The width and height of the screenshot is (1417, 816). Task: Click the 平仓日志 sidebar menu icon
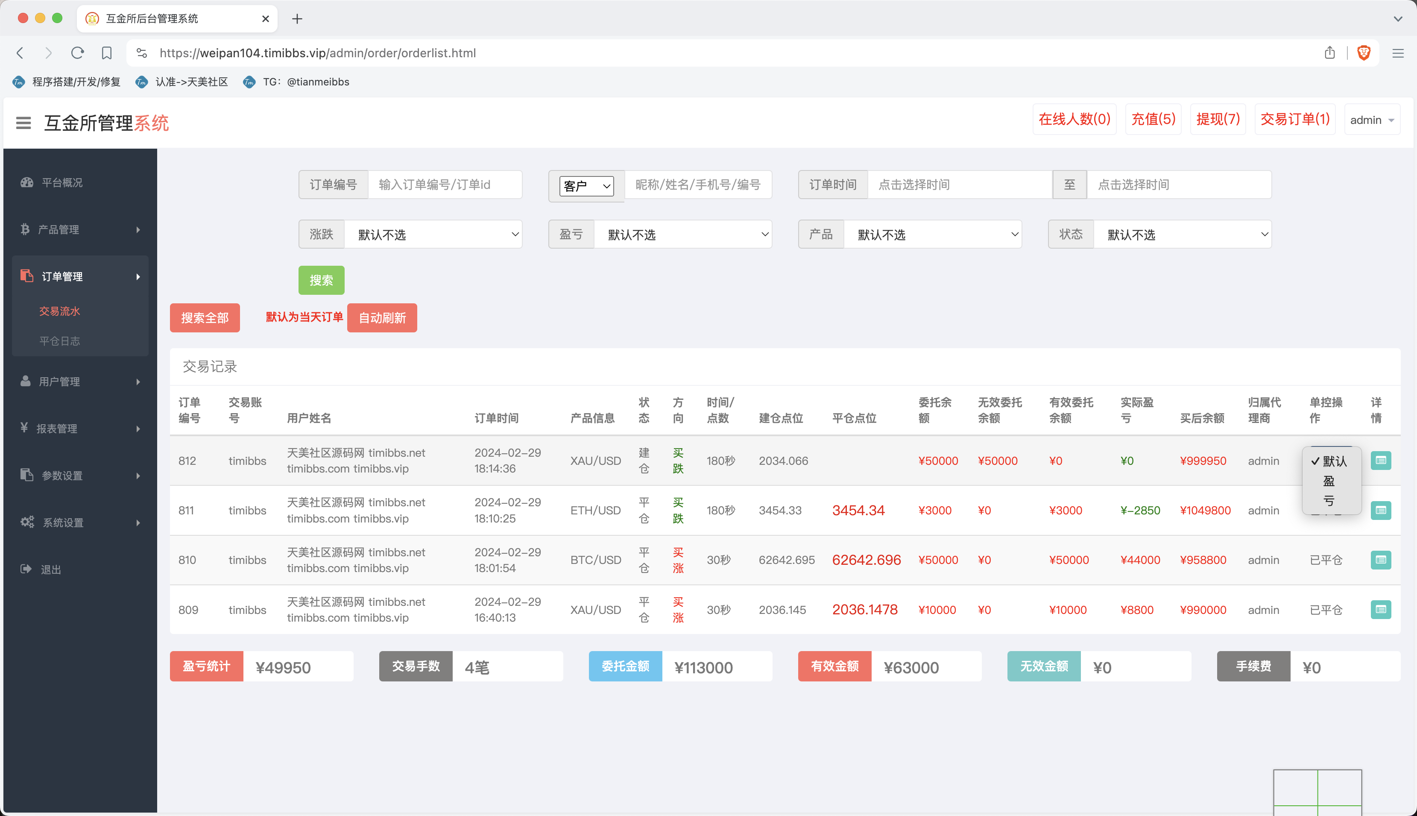coord(60,341)
